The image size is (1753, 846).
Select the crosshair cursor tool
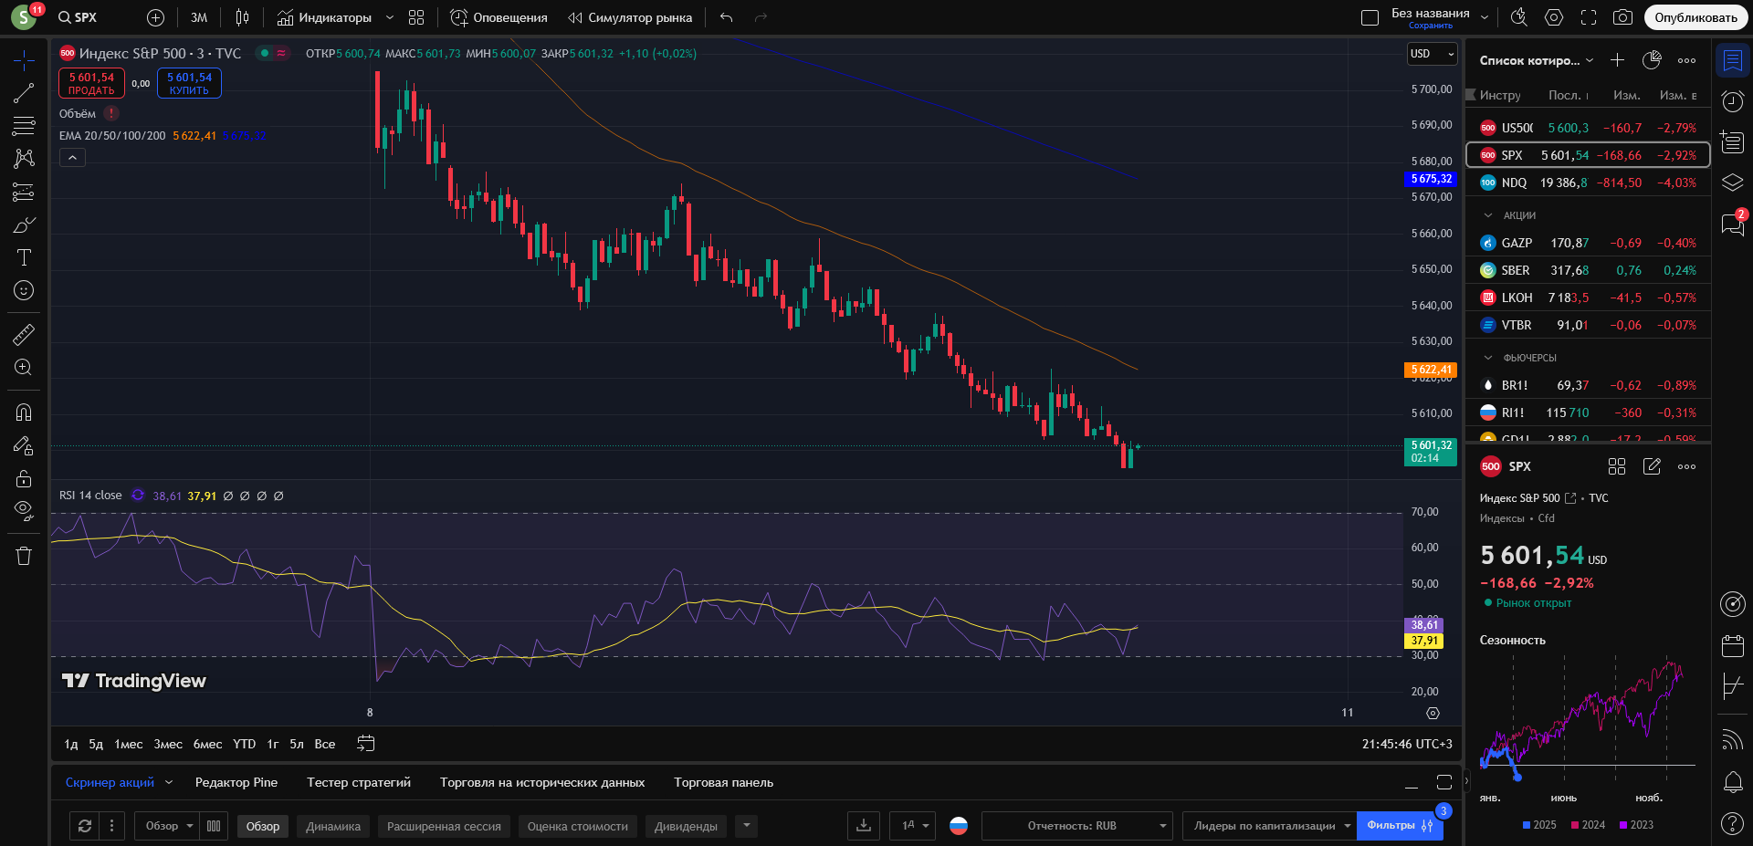tap(24, 60)
